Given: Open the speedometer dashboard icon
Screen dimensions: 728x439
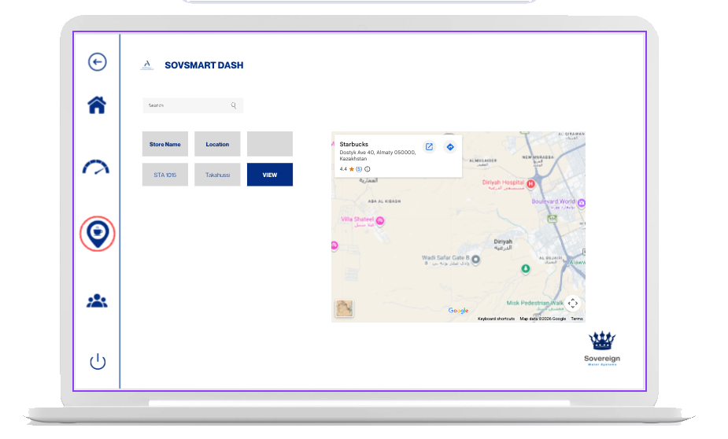Looking at the screenshot, I should click(96, 168).
